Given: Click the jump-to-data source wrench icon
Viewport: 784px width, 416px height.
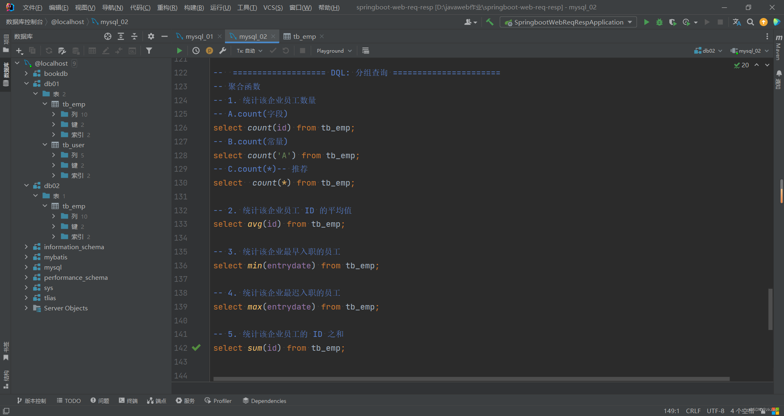Looking at the screenshot, I should pyautogui.click(x=223, y=50).
